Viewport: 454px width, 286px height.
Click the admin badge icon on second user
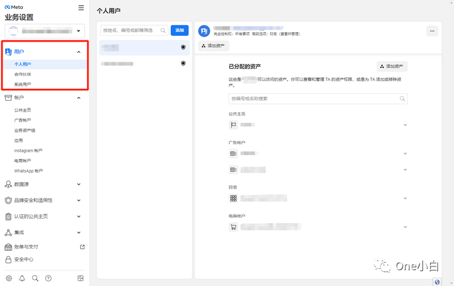pyautogui.click(x=183, y=63)
